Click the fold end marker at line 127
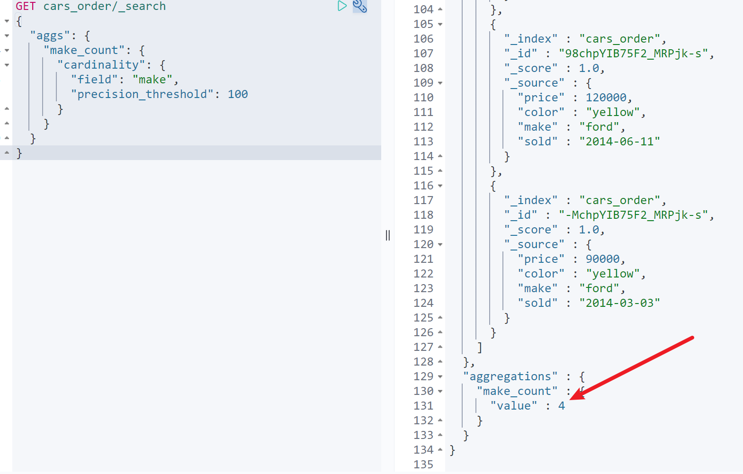The width and height of the screenshot is (743, 474). [440, 347]
